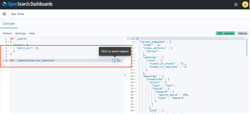Toggle fold marker at output line 22
The image size is (250, 114).
[135, 104]
